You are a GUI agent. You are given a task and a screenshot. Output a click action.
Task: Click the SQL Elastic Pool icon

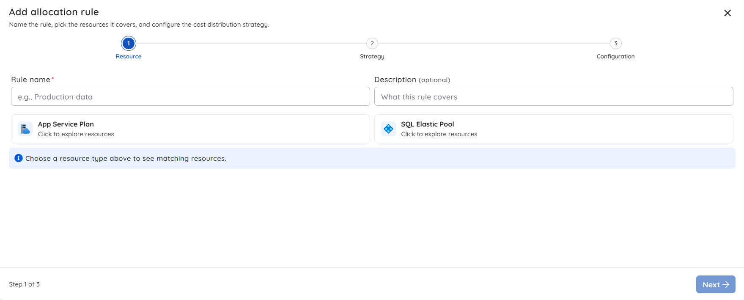click(388, 129)
